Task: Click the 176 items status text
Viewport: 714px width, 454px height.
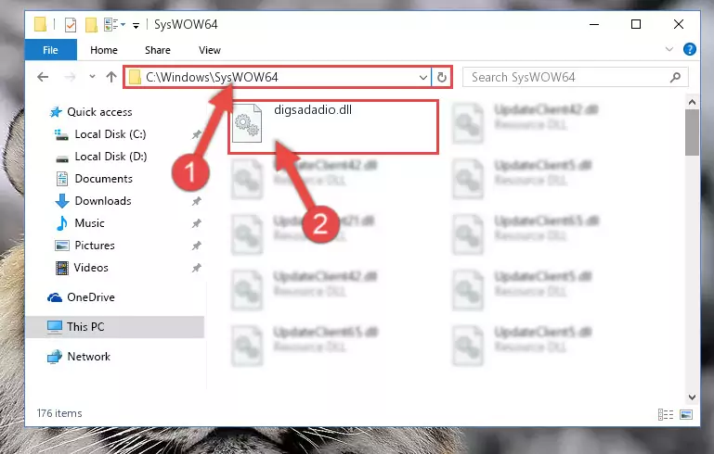Action: 59,413
